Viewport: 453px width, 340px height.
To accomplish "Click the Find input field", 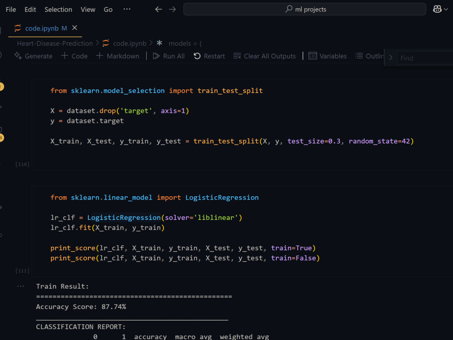I will [x=425, y=58].
